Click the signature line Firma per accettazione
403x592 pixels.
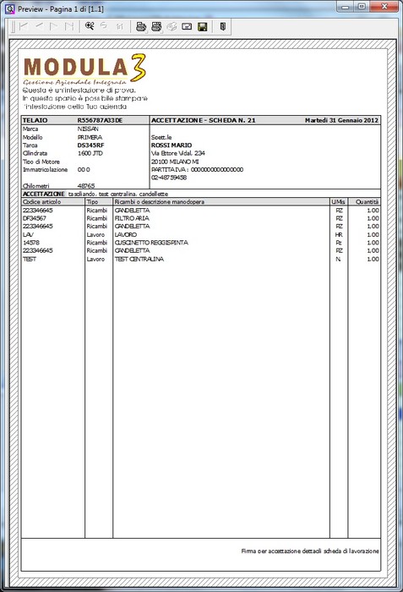coord(310,551)
